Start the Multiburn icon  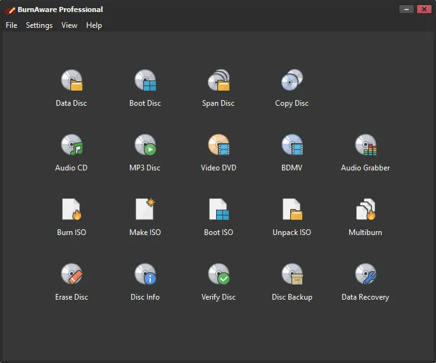coord(366,209)
